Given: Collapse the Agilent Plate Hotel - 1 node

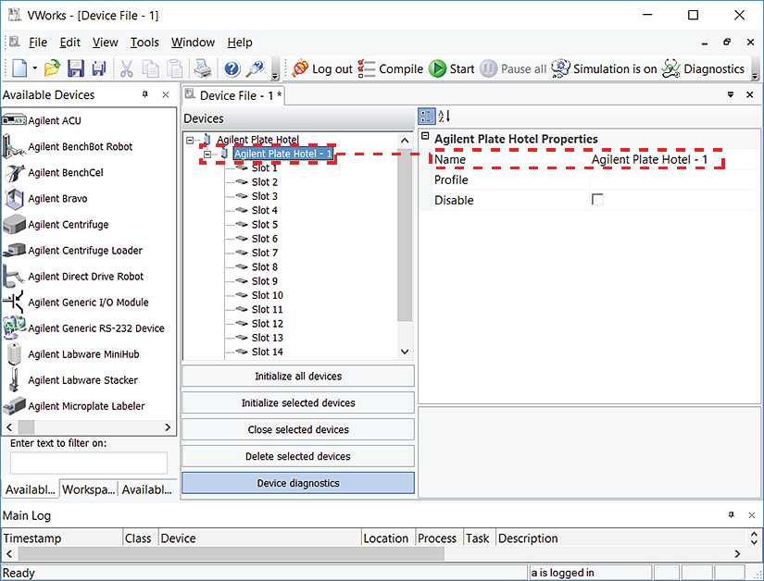Looking at the screenshot, I should 208,155.
